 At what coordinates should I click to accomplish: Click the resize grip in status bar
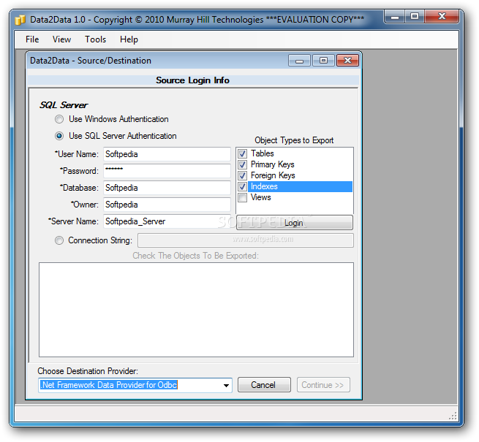[453, 416]
